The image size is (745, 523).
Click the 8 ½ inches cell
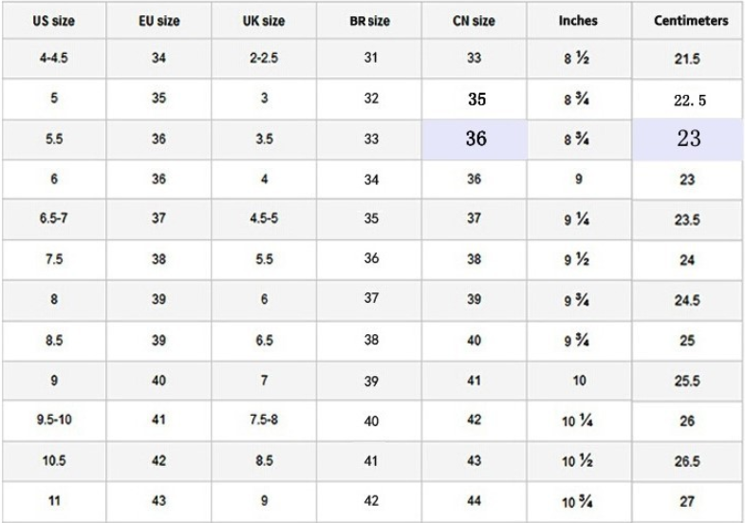point(578,58)
